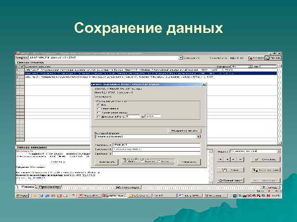The height and width of the screenshot is (222, 297).
Task: Click the button with red-black icon under Отметить
Action: [265, 170]
